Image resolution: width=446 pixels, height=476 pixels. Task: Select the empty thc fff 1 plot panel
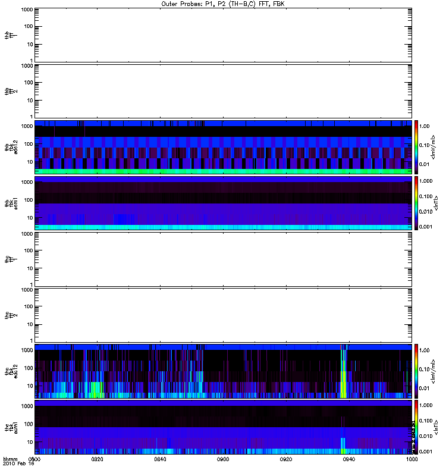223,259
